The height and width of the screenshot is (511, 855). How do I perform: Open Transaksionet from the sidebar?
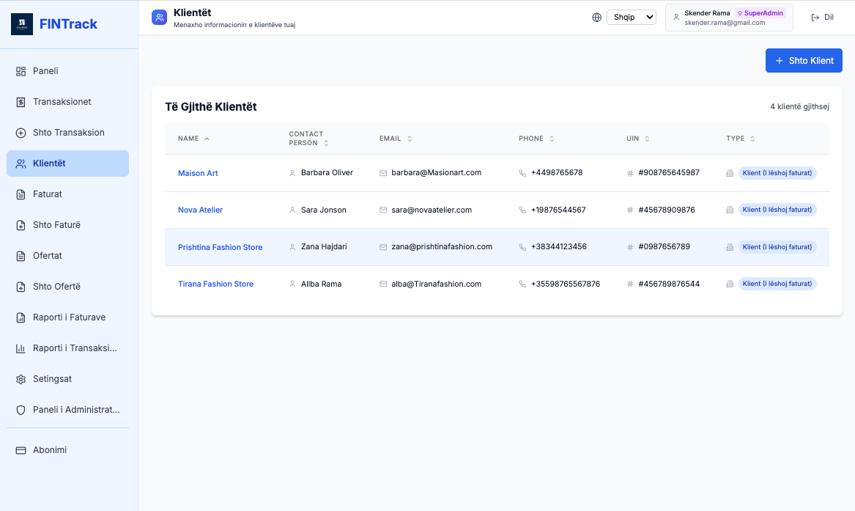coord(62,102)
